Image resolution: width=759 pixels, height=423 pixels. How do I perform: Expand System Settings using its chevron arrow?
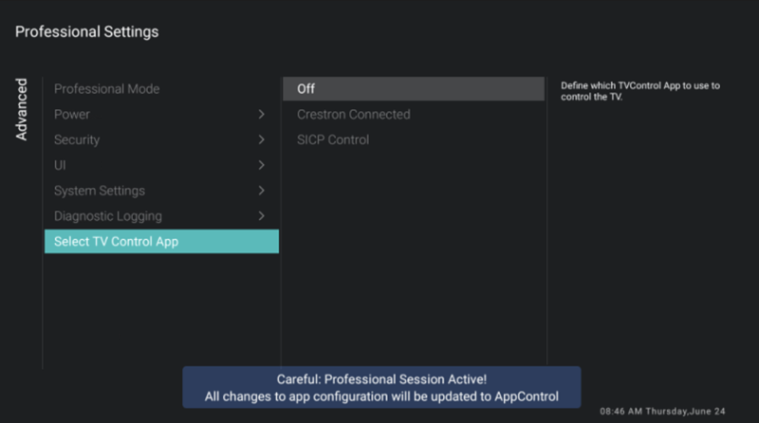[x=262, y=191]
